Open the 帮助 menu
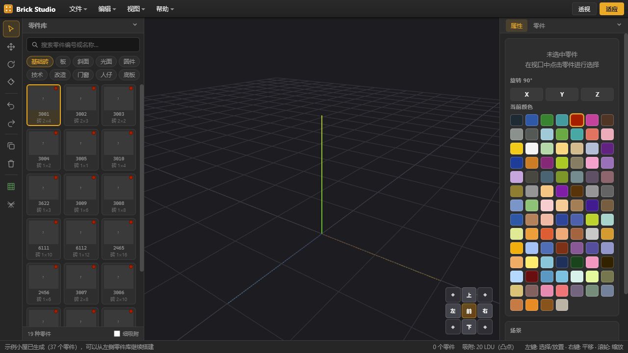Screen dimensions: 628x353 pyautogui.click(x=165, y=9)
